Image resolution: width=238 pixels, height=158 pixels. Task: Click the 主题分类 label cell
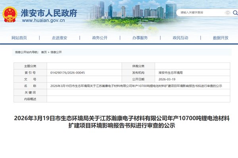[x=30, y=66]
